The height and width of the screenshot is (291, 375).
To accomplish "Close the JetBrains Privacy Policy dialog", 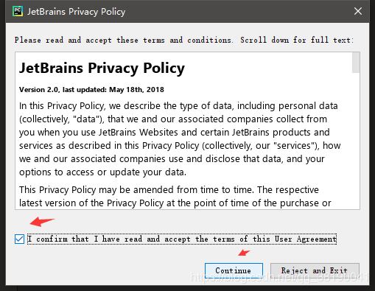I will point(358,11).
